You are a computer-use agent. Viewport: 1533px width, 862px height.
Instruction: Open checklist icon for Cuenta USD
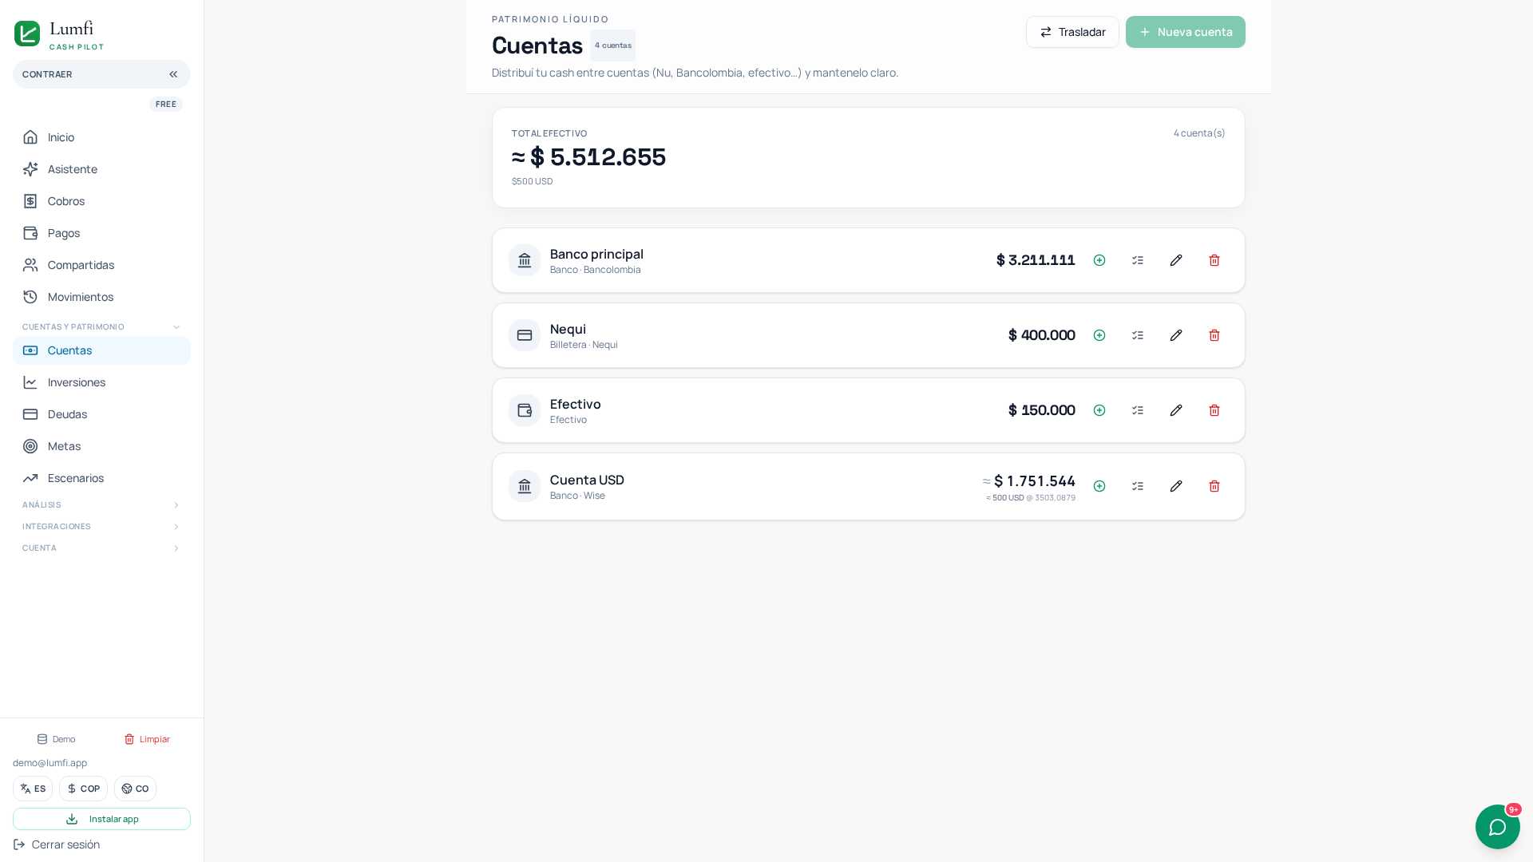(1138, 486)
